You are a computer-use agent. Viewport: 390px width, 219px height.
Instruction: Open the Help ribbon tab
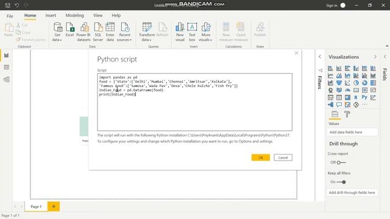click(x=116, y=15)
